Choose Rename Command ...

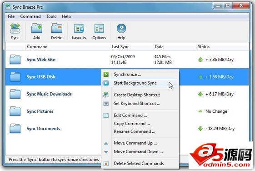tap(140, 131)
